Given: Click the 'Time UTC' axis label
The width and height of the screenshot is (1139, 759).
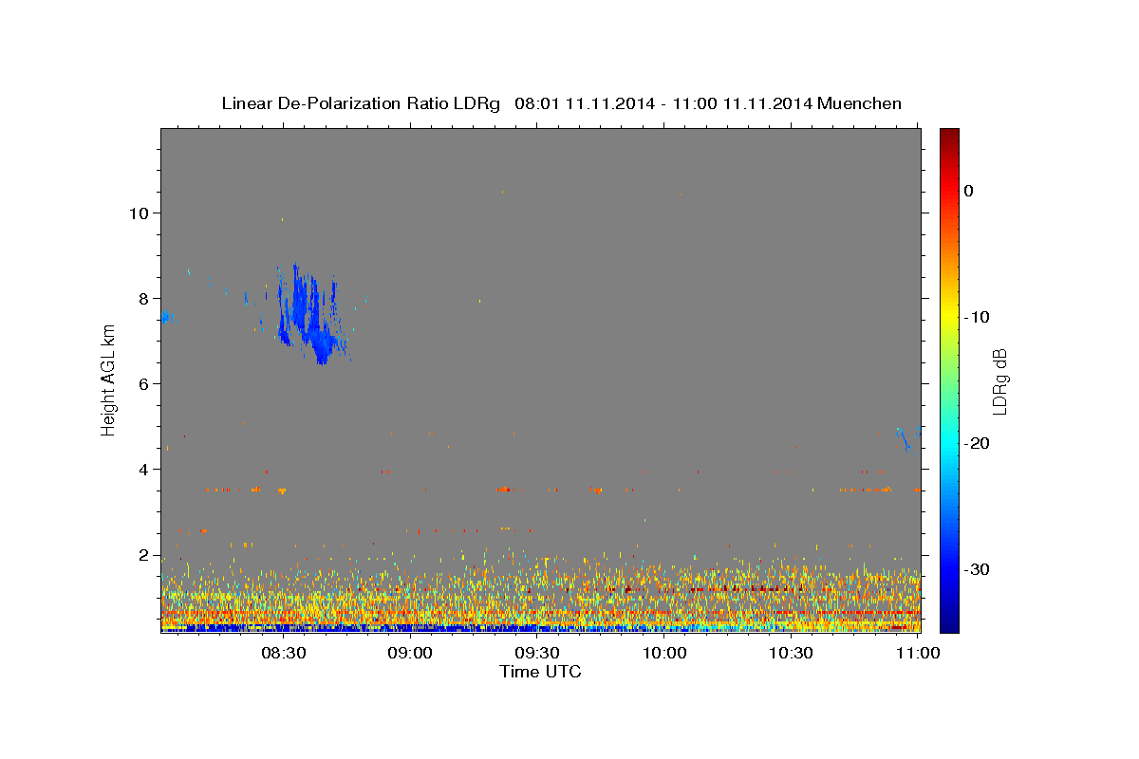Looking at the screenshot, I should [x=540, y=672].
